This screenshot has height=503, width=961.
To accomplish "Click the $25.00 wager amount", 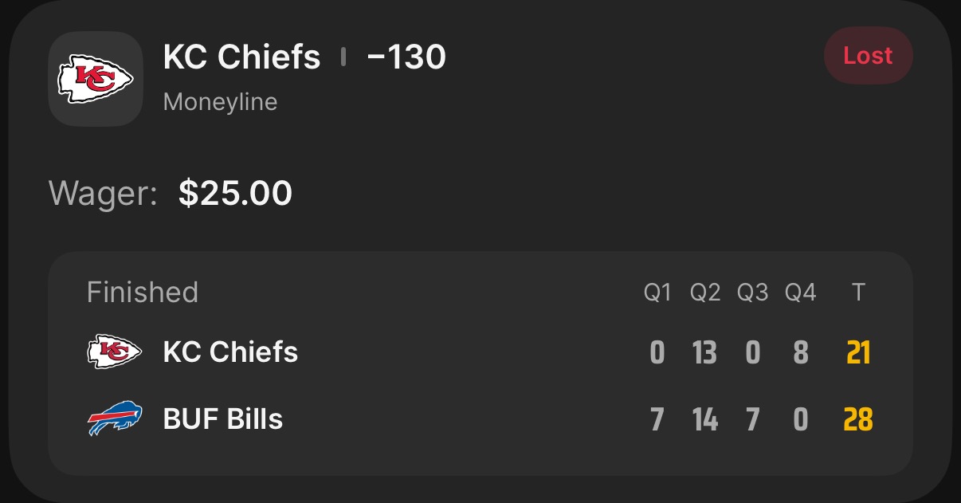I will point(235,193).
